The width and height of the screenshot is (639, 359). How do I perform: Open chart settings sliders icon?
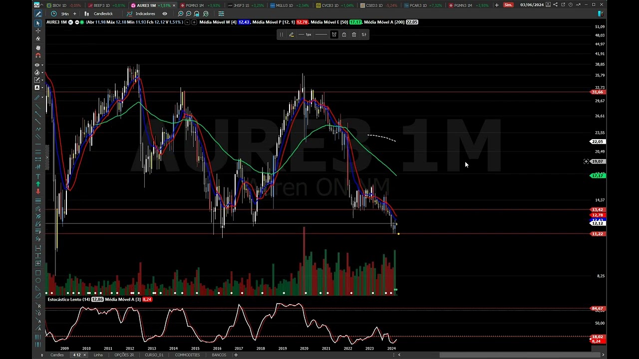click(221, 13)
